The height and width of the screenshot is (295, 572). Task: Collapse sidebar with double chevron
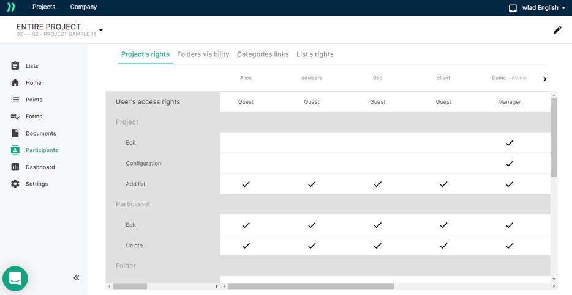tap(76, 277)
